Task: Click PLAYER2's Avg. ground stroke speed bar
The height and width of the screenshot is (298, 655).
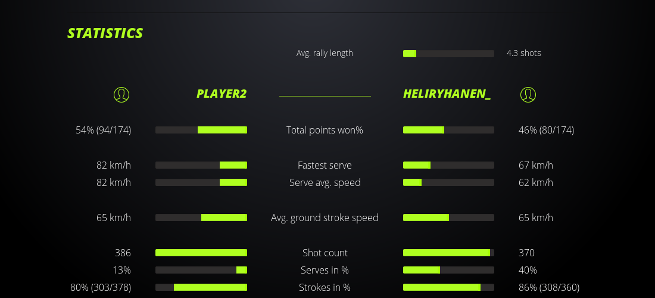Action: point(201,218)
